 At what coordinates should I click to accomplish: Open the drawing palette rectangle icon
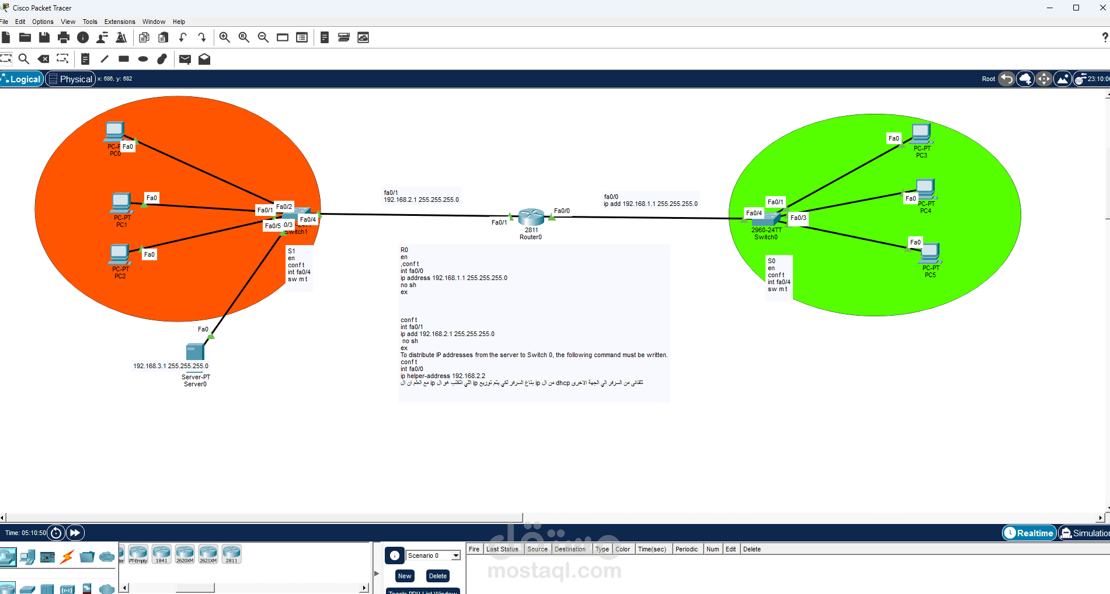point(283,37)
